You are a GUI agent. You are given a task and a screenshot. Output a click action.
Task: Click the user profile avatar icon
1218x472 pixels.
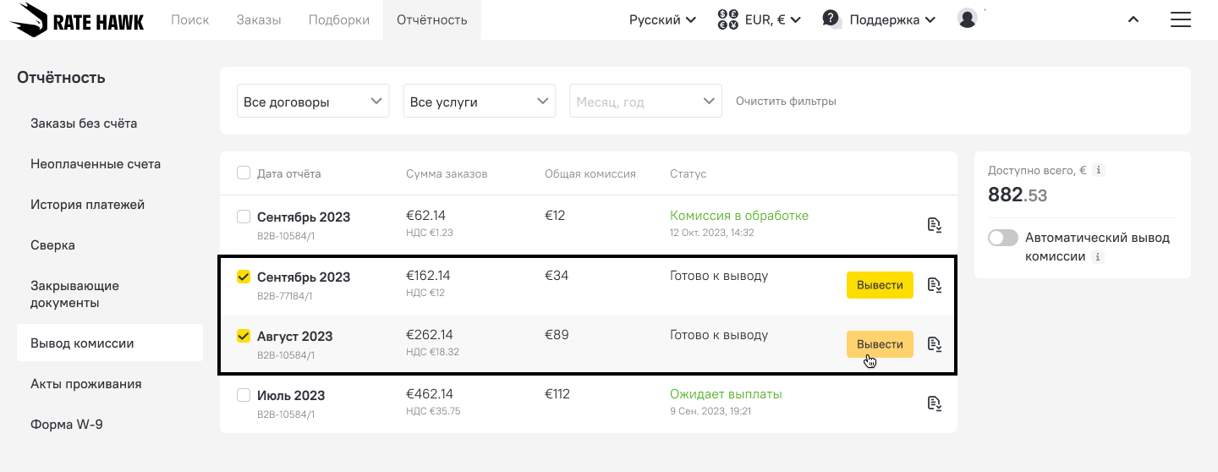[x=968, y=19]
